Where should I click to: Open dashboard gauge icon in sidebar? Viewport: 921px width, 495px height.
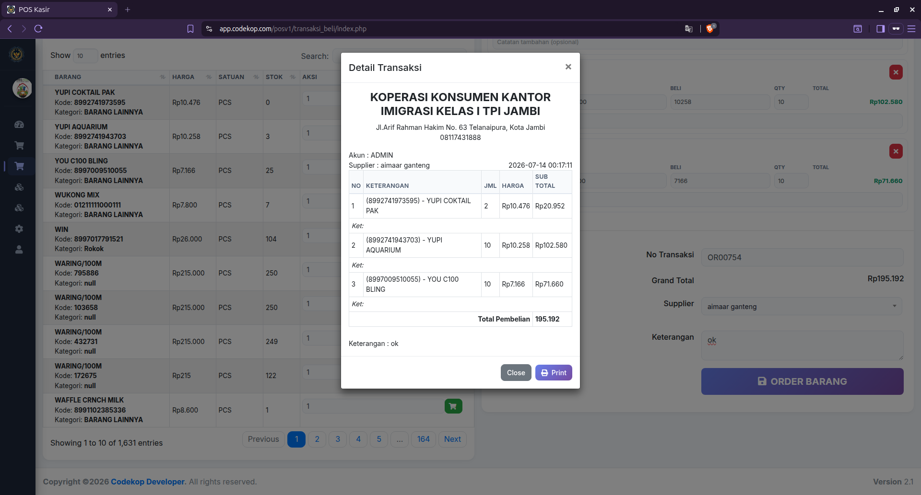19,125
